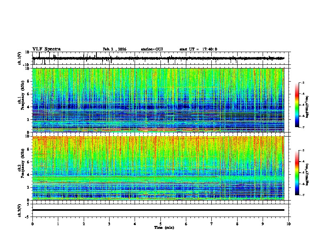
Task: Click the "VLF Spectra" plot title
Action: coord(46,49)
